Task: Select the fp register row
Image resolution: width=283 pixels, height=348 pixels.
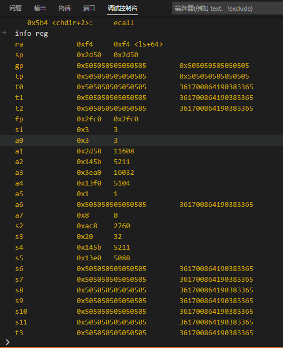Action: [x=141, y=119]
